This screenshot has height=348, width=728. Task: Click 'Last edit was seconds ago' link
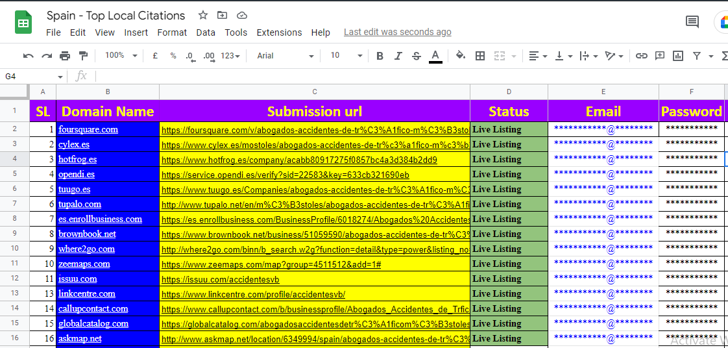point(397,32)
